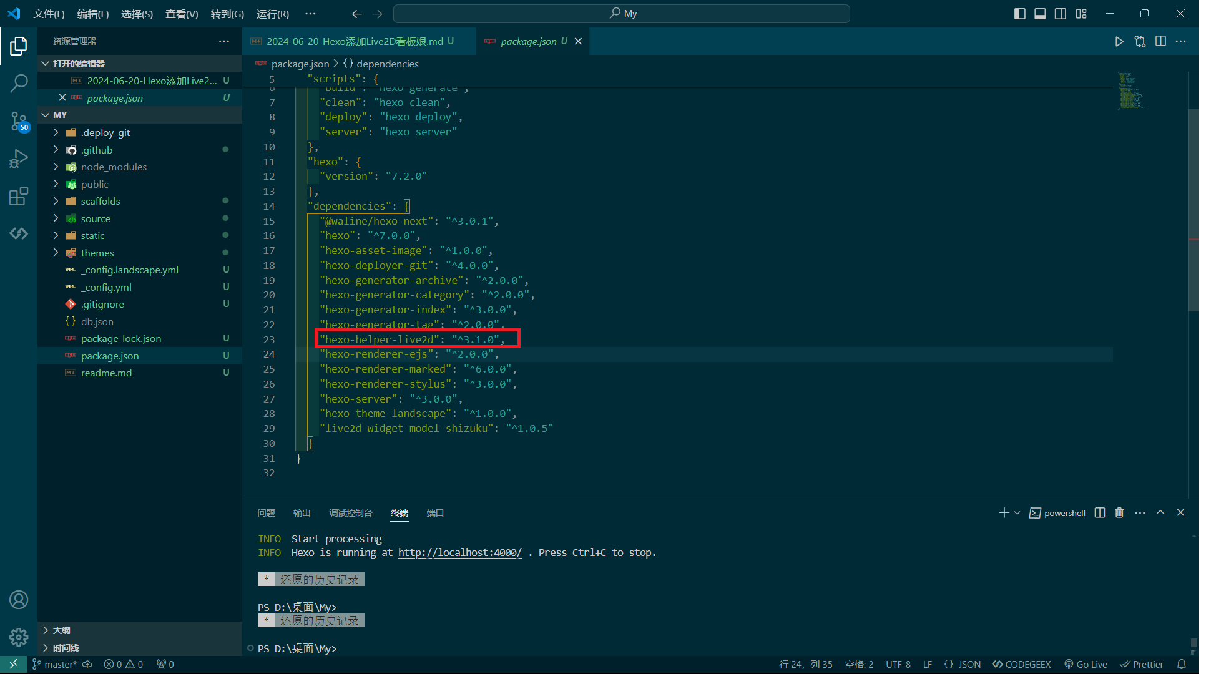Screen dimensions: 1211x674
Task: Open the View menu
Action: 182,14
